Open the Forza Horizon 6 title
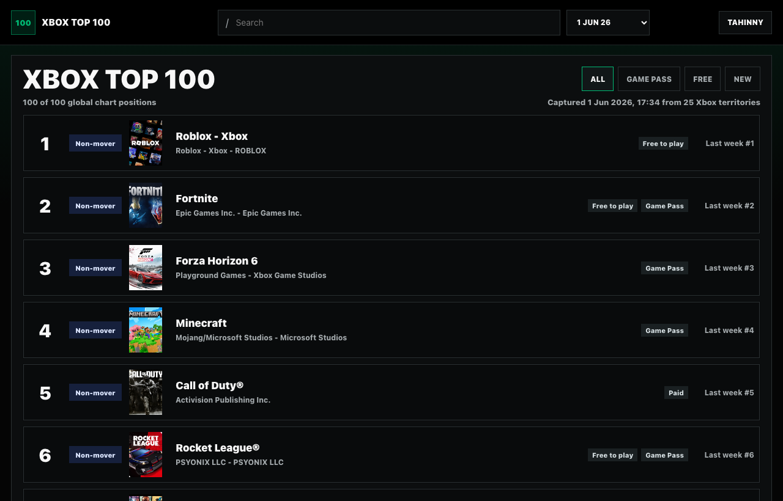The image size is (783, 501). pyautogui.click(x=217, y=261)
